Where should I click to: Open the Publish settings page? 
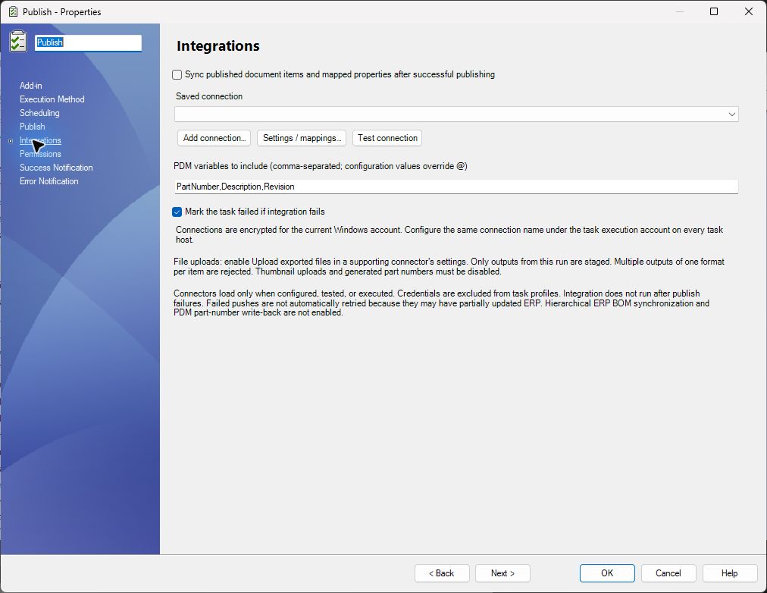[x=33, y=127]
